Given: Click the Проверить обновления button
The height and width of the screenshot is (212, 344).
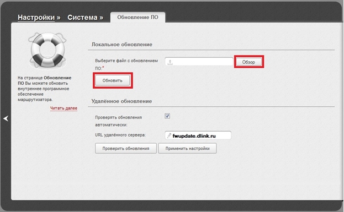Looking at the screenshot, I should pyautogui.click(x=126, y=148).
